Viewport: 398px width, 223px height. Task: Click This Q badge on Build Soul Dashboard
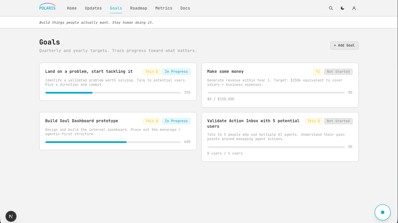pyautogui.click(x=152, y=121)
